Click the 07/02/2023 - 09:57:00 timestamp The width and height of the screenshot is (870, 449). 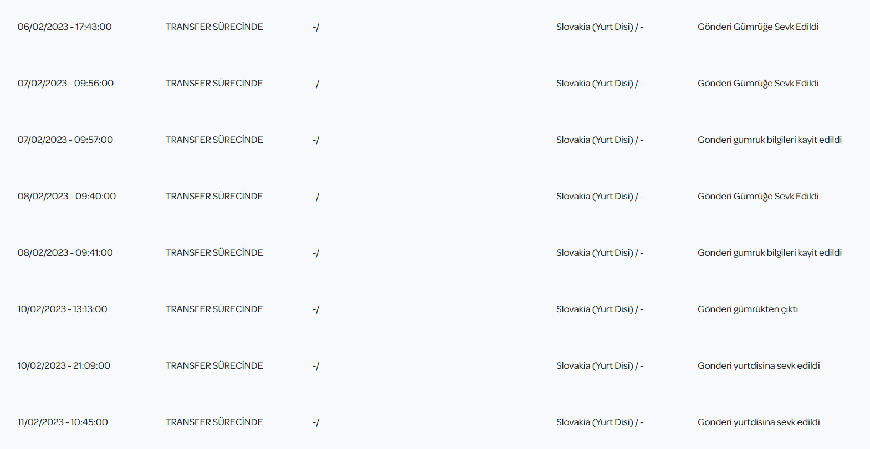pyautogui.click(x=65, y=140)
